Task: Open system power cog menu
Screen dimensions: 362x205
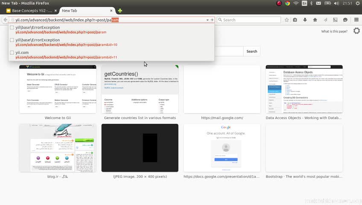Action: [x=358, y=3]
